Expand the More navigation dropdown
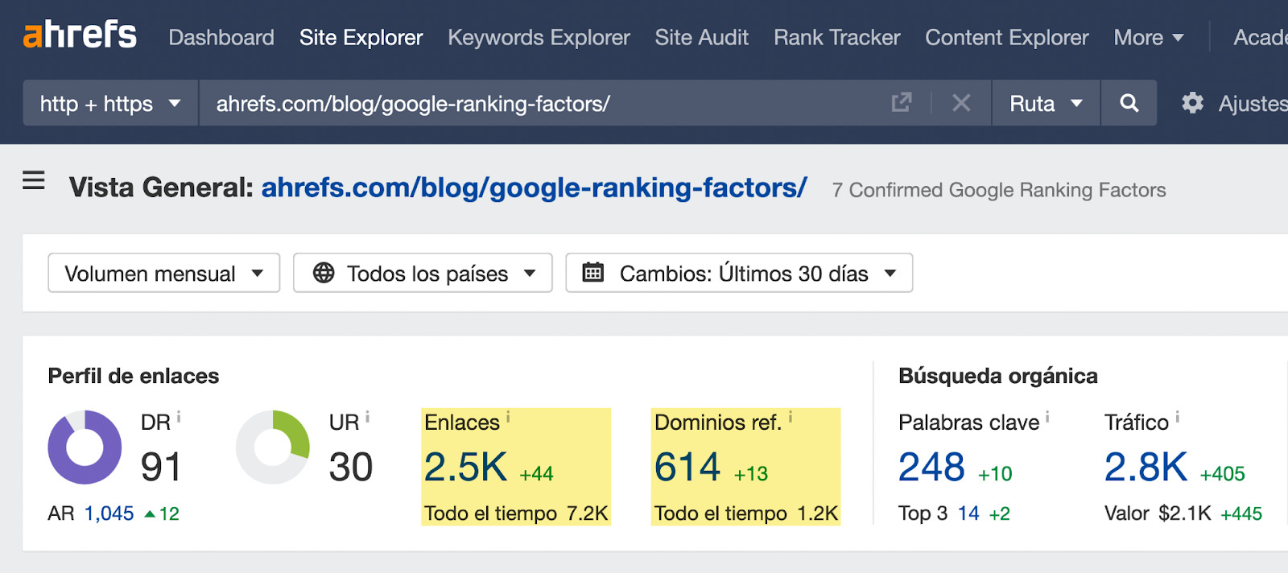 [x=1148, y=38]
